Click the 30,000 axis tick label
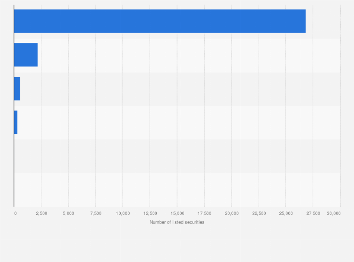 pyautogui.click(x=333, y=213)
